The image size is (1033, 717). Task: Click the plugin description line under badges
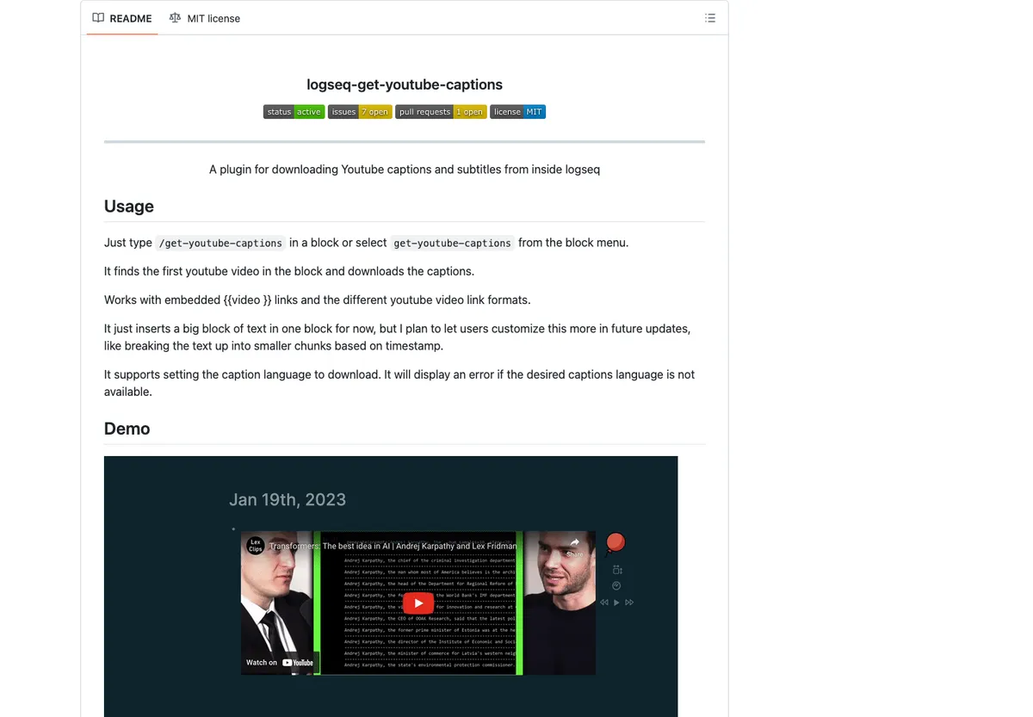(x=405, y=170)
